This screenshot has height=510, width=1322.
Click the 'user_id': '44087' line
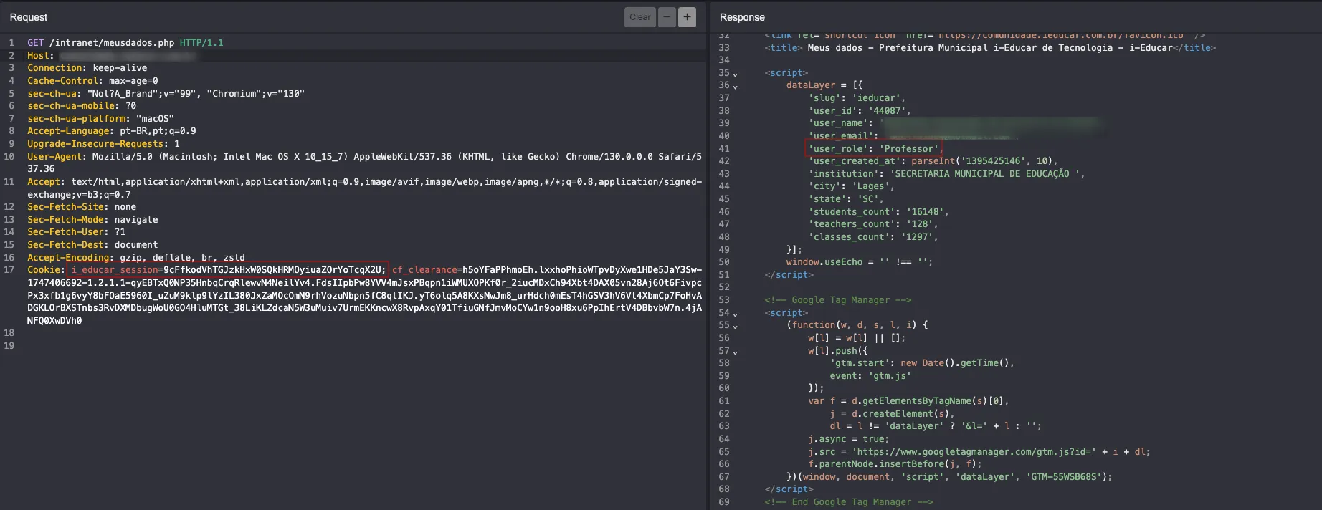(860, 111)
